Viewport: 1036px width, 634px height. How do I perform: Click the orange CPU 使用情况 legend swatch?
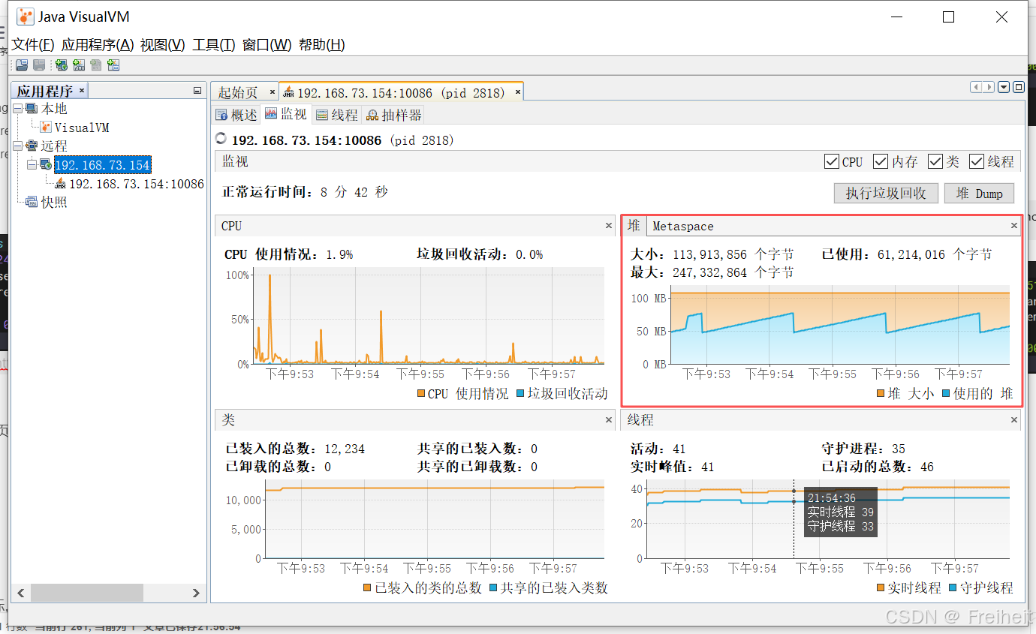420,393
